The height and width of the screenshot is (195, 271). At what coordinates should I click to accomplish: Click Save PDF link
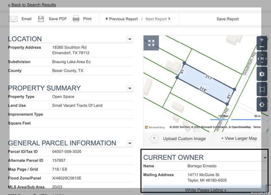58,19
